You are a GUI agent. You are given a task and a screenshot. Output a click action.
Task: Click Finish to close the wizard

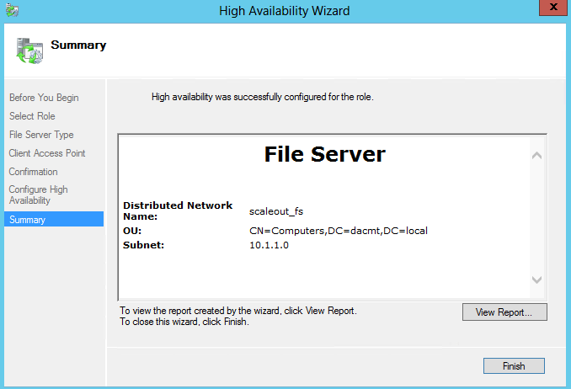tap(514, 365)
